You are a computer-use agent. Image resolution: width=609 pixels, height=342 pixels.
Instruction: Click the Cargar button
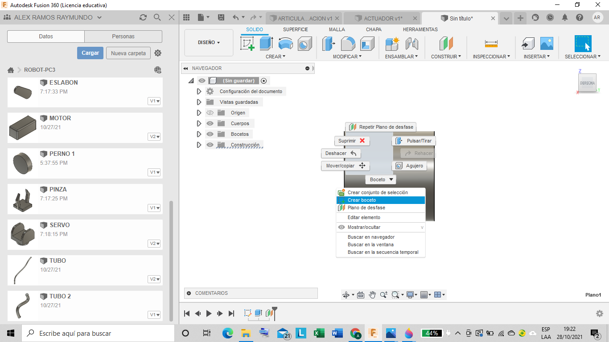pyautogui.click(x=90, y=53)
